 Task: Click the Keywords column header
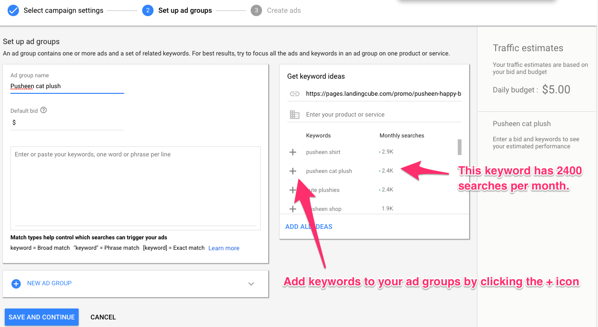click(x=318, y=136)
